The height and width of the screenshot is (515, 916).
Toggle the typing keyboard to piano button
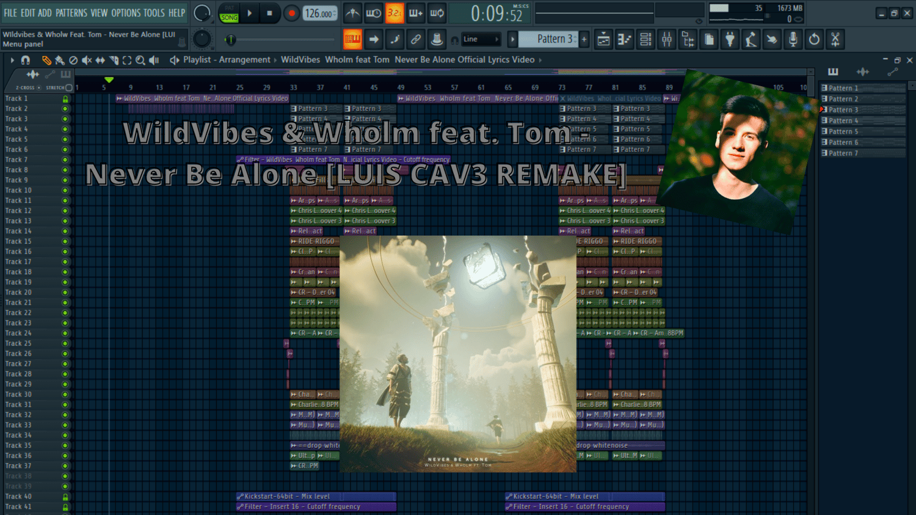coord(352,40)
